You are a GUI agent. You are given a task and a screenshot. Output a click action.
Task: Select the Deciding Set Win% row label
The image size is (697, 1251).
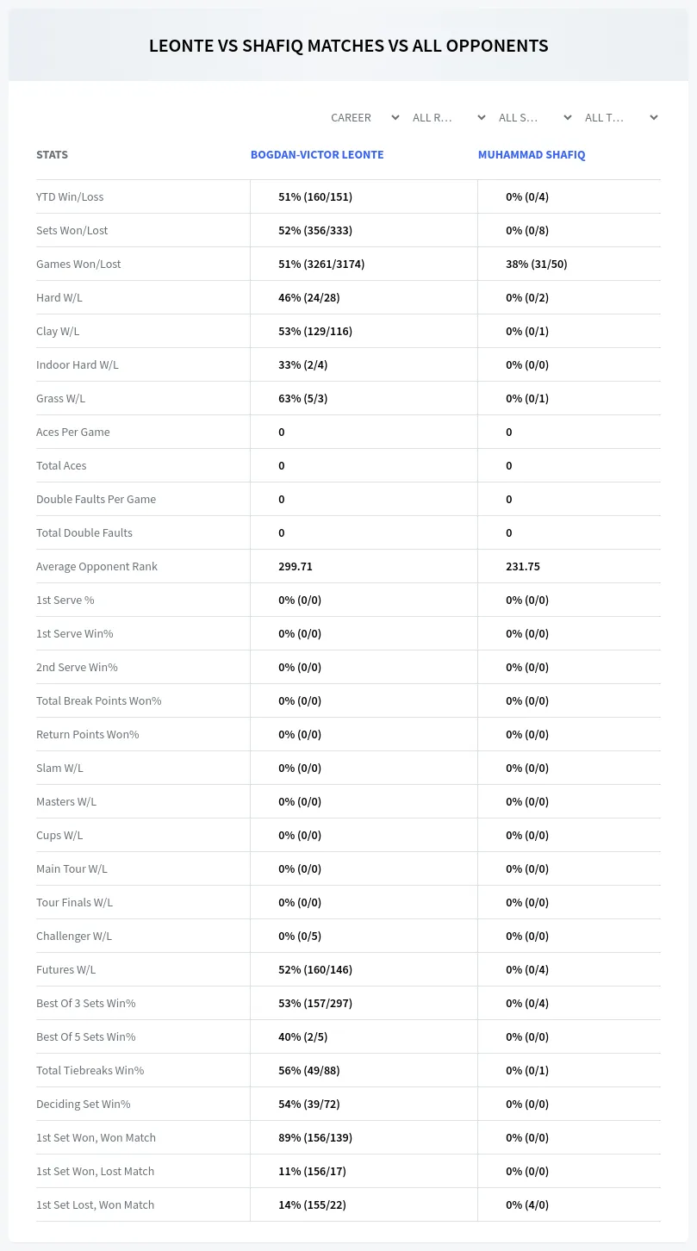84,1104
